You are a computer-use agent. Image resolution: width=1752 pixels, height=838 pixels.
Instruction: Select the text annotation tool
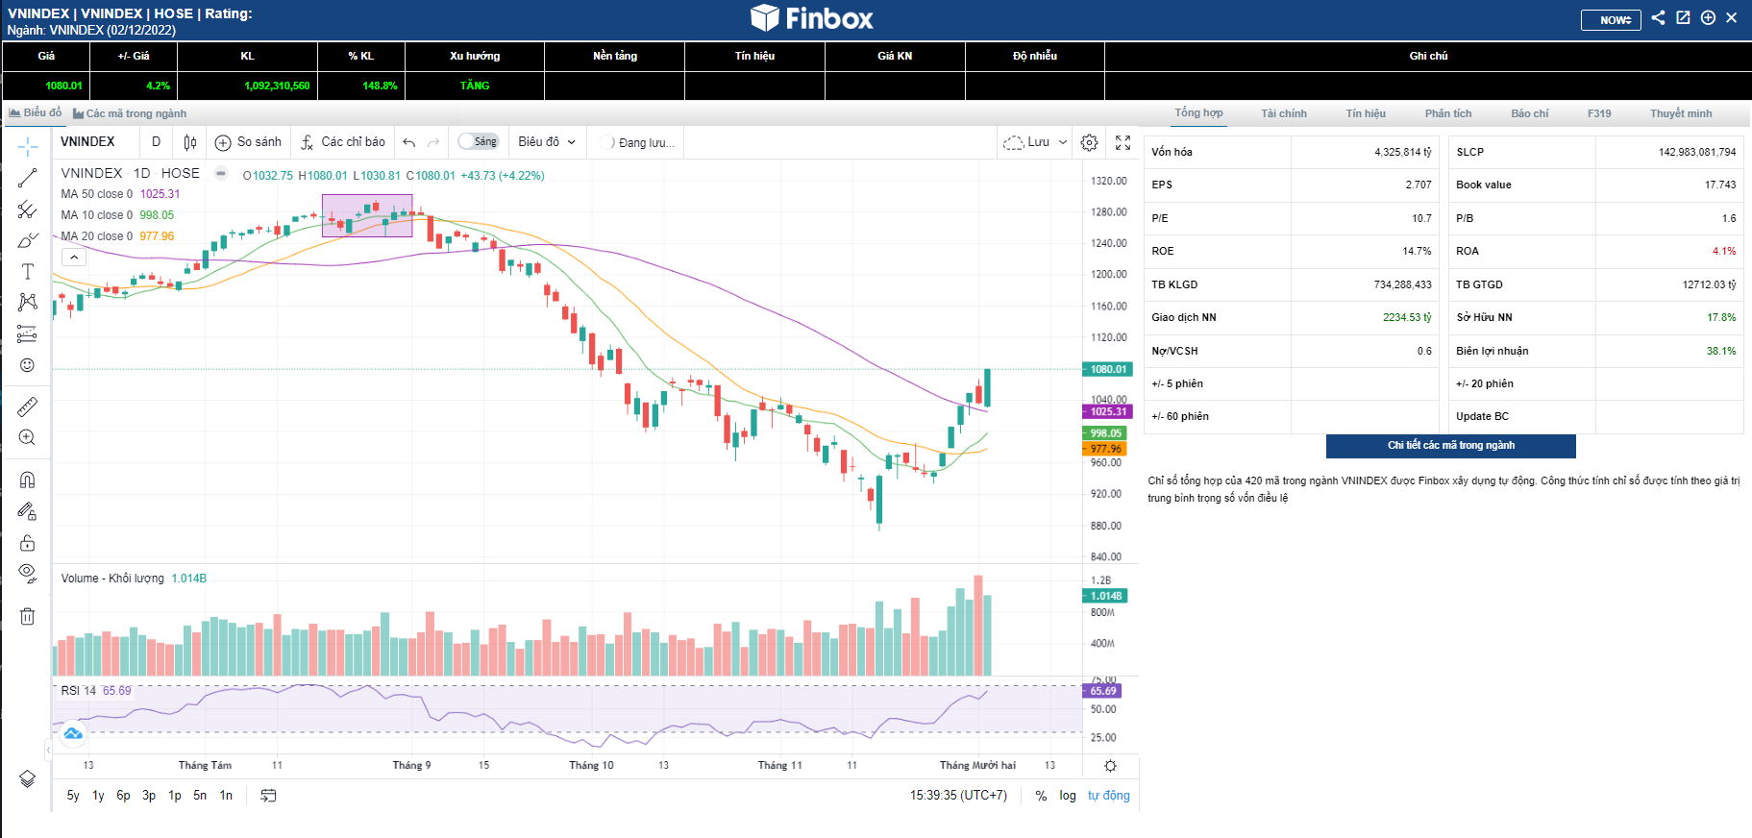[27, 272]
